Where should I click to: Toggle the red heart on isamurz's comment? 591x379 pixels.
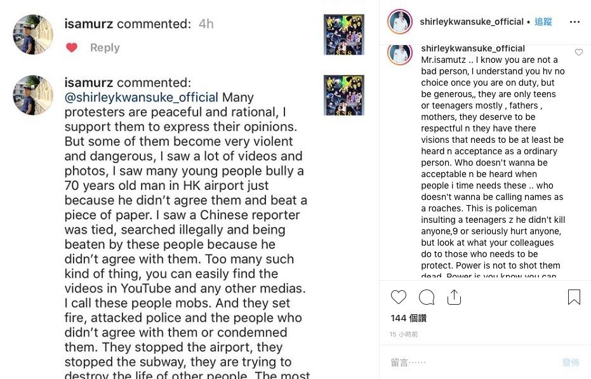pos(72,48)
